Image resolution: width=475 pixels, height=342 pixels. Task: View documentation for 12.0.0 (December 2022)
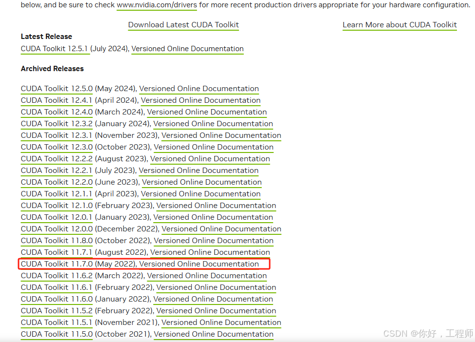pos(221,229)
